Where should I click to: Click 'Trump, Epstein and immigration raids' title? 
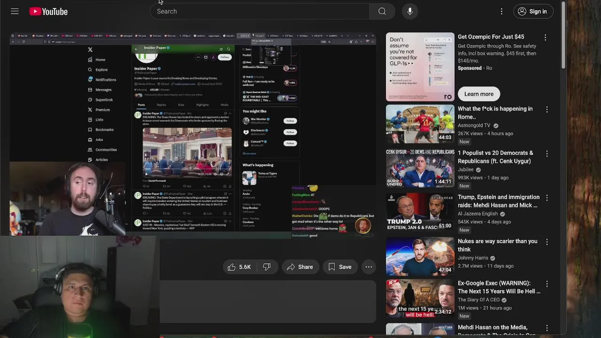[498, 201]
